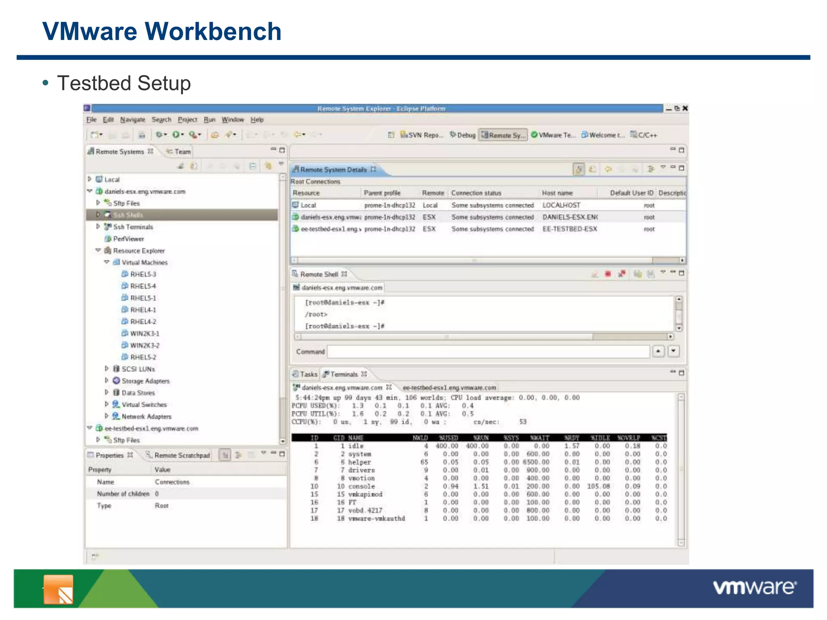This screenshot has height=620, width=827.
Task: Open the Window menu
Action: 233,119
